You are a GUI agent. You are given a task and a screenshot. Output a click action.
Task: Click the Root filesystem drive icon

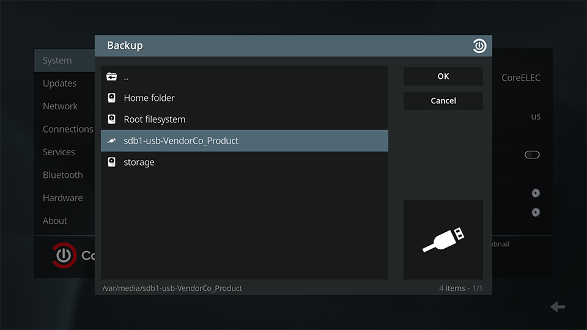point(111,119)
